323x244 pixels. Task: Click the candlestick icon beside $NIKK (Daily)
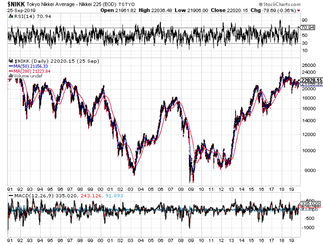point(10,61)
